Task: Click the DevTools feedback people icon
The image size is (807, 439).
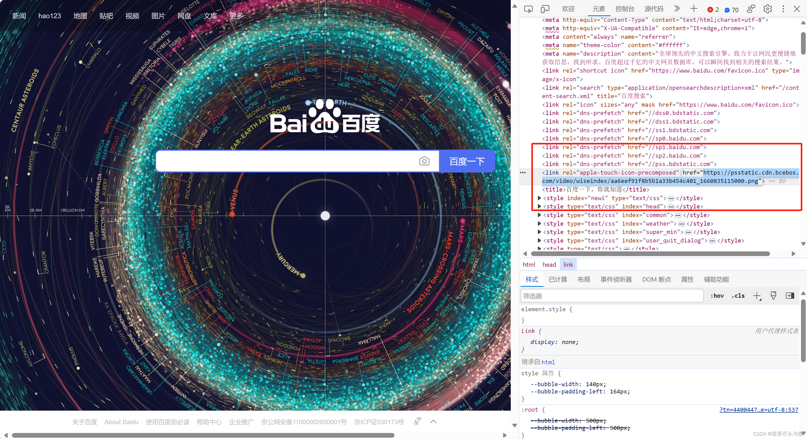Action: coord(751,9)
